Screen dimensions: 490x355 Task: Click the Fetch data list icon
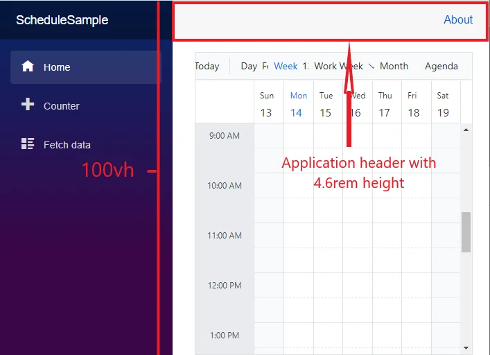[x=28, y=144]
